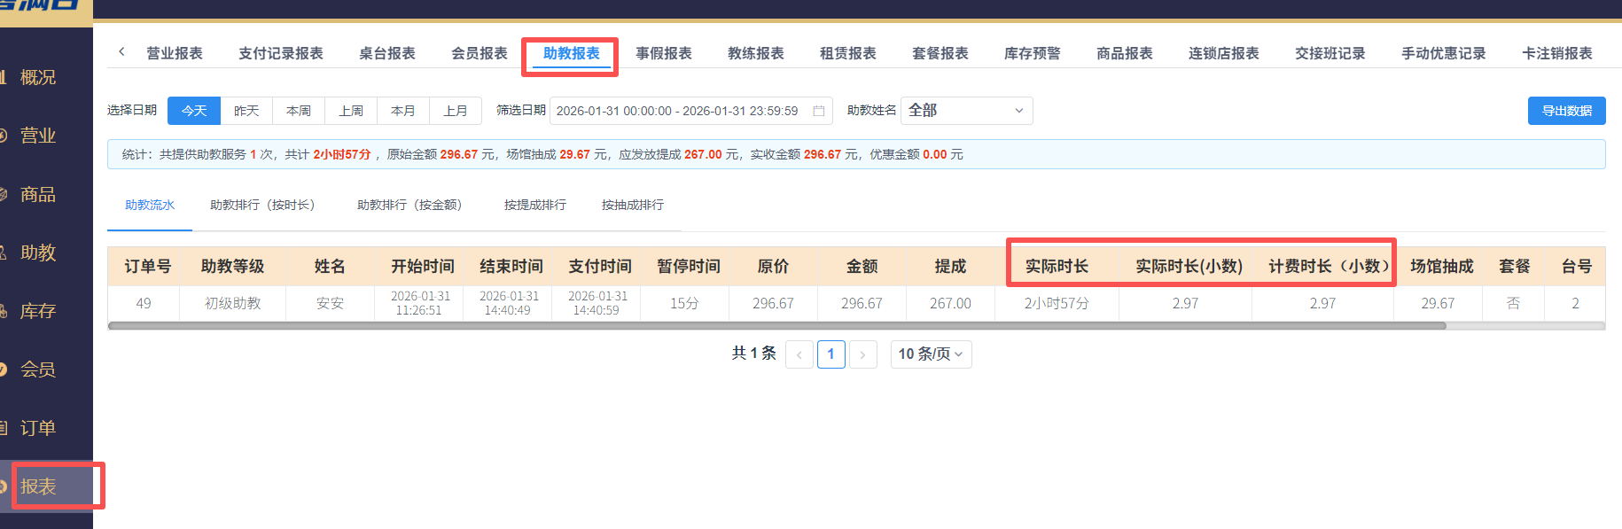The image size is (1622, 529).
Task: Select the 按提成排行 sub-tab
Action: coord(535,205)
